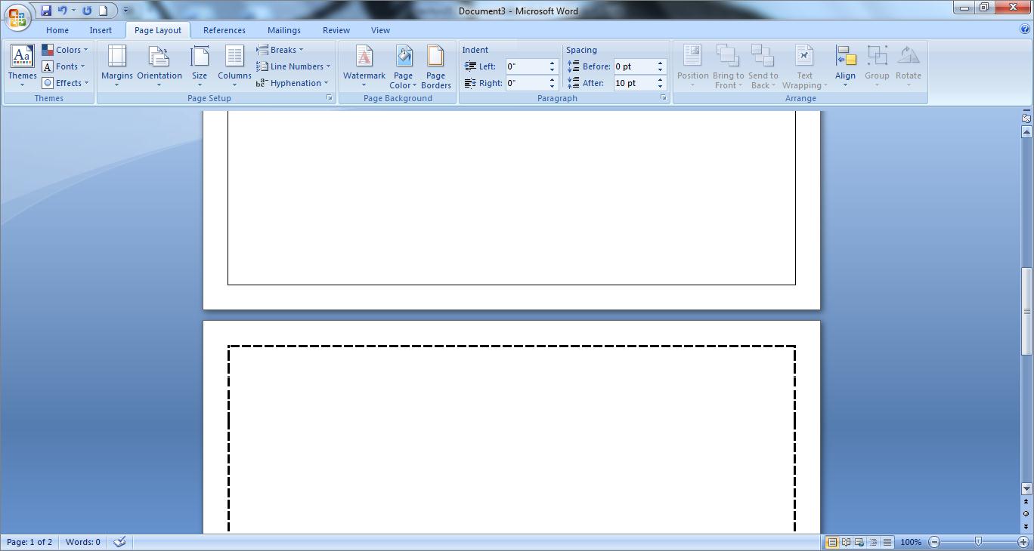1034x551 pixels.
Task: Click the Words: 0 counter
Action: coord(82,542)
